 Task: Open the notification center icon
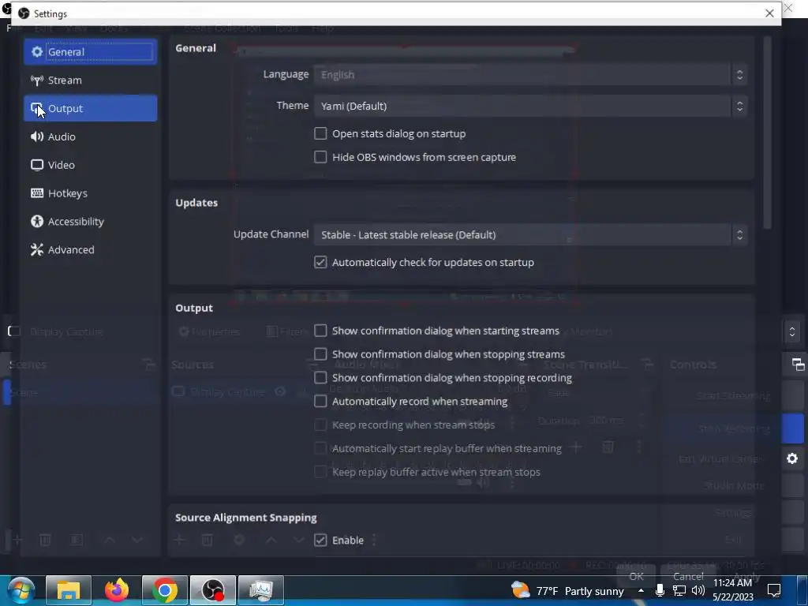[x=774, y=590]
